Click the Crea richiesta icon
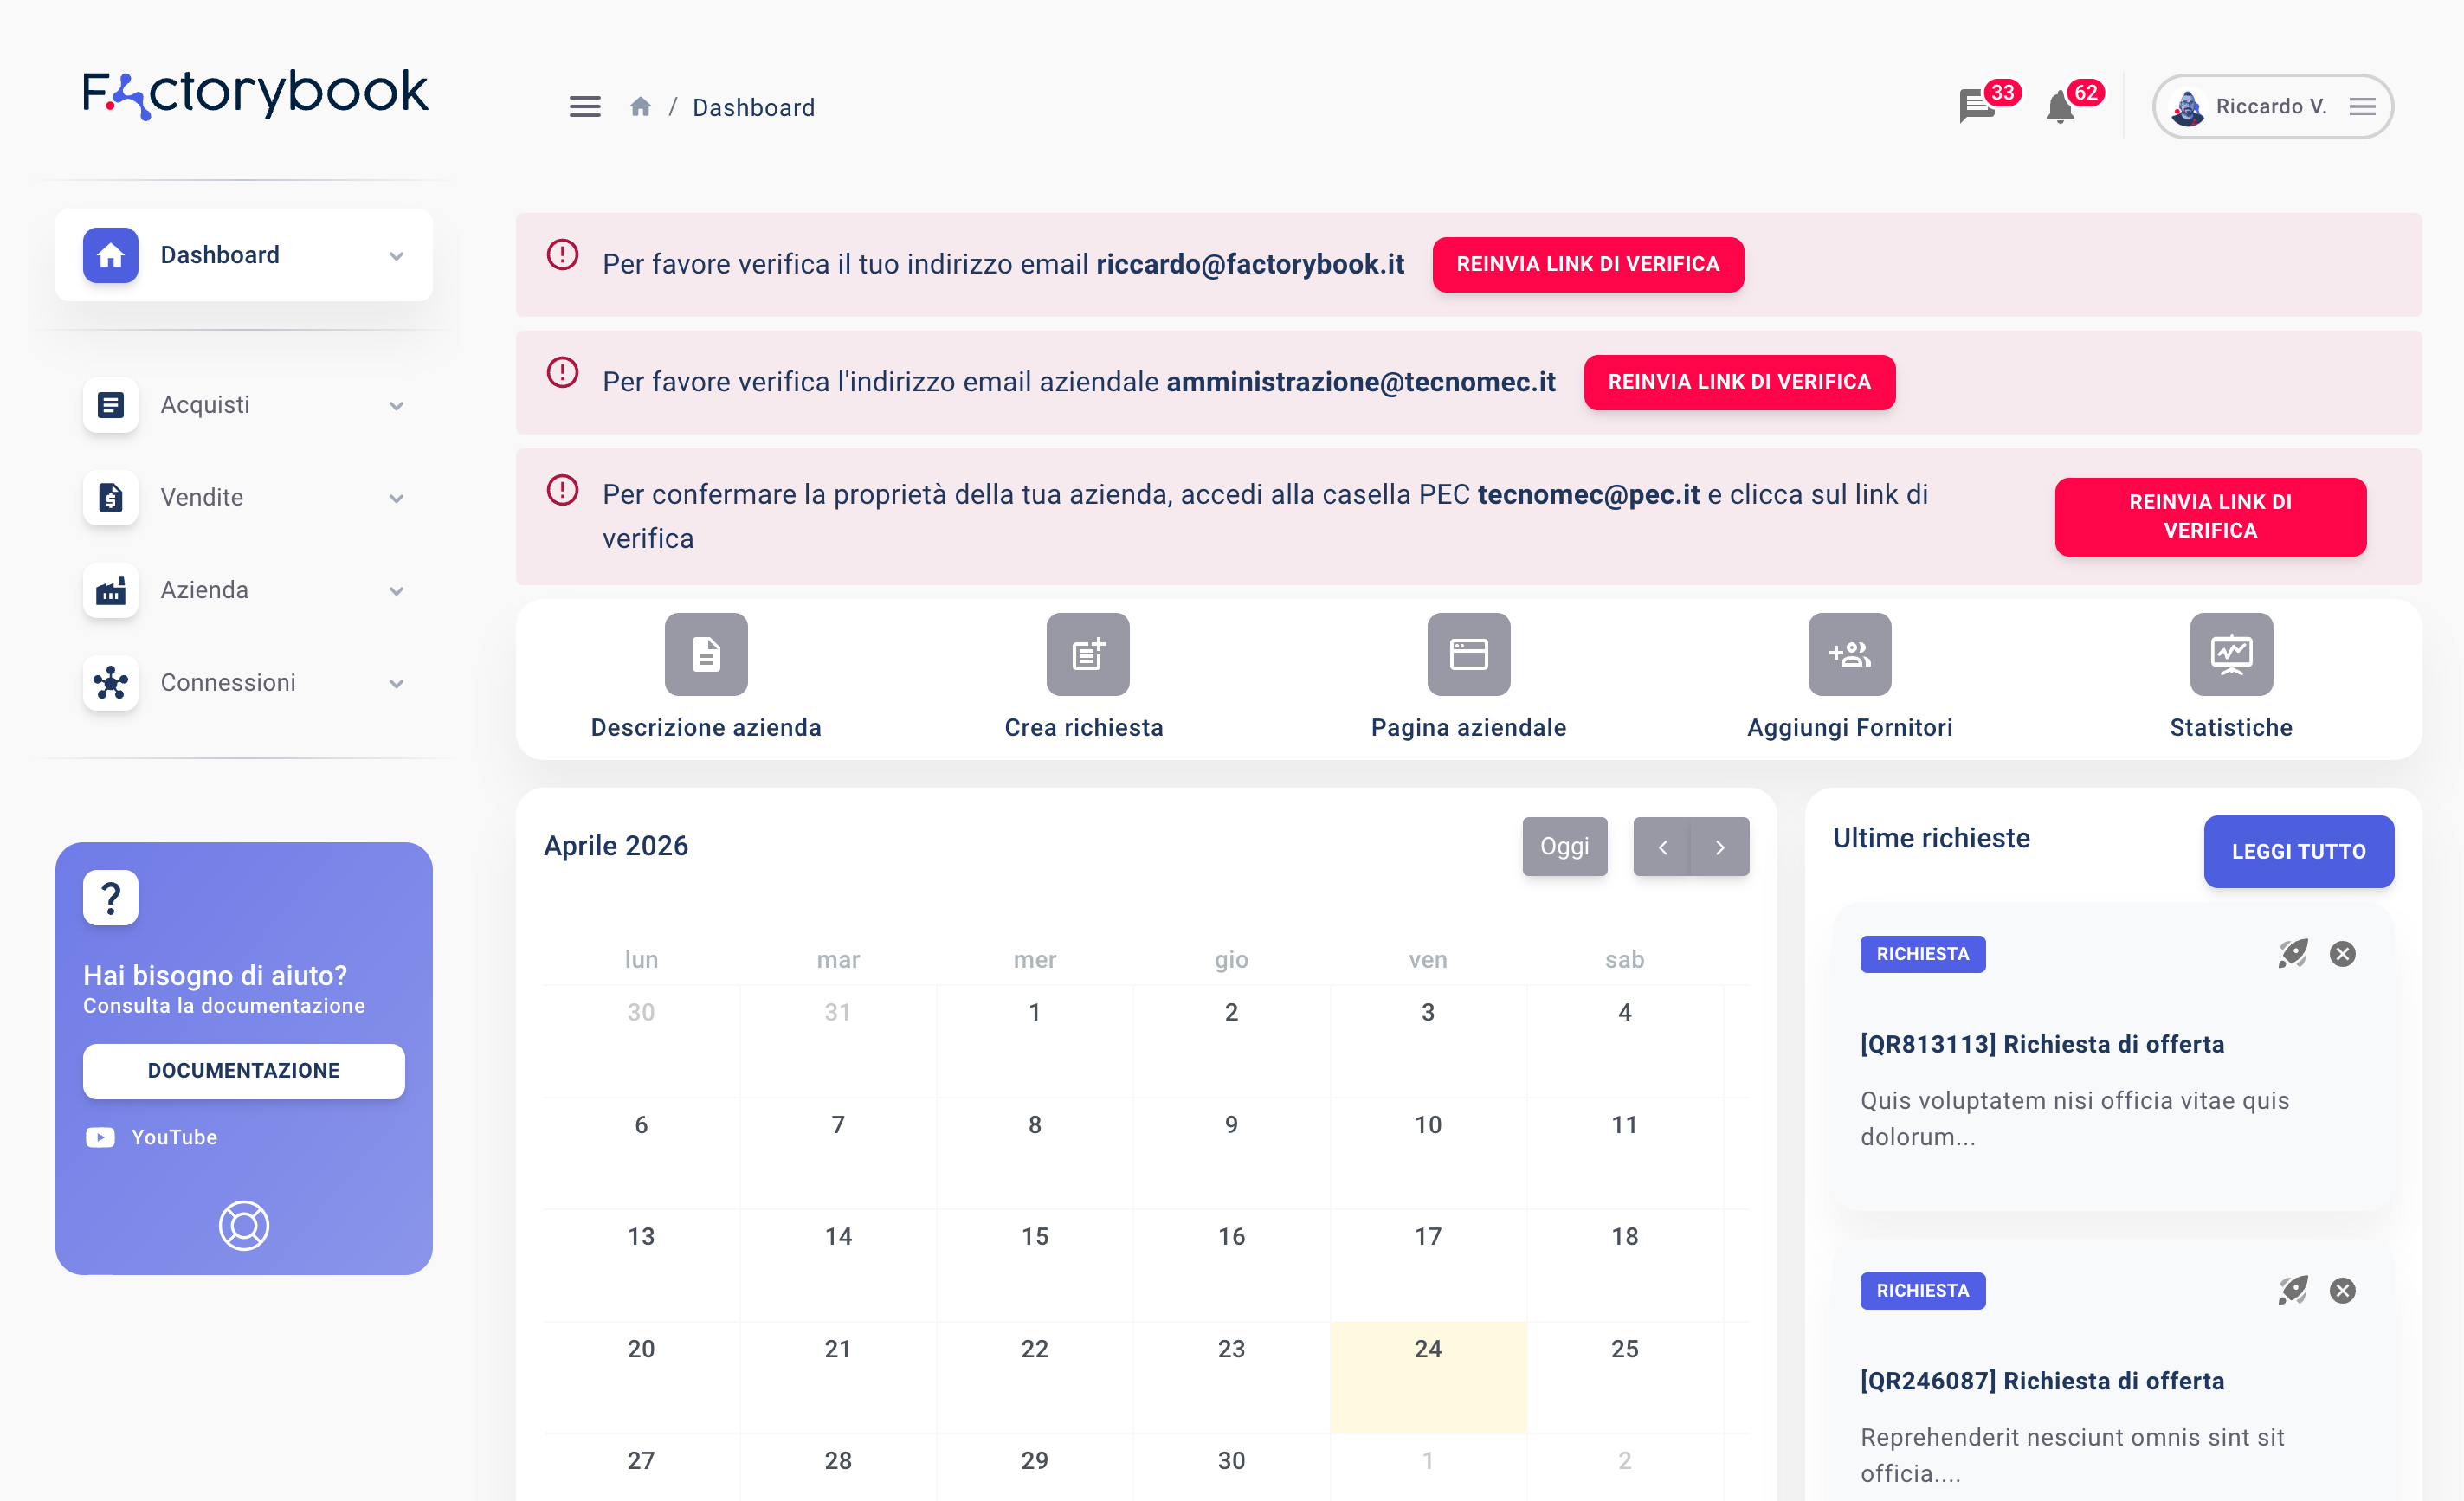Image resolution: width=2464 pixels, height=1501 pixels. (1087, 654)
